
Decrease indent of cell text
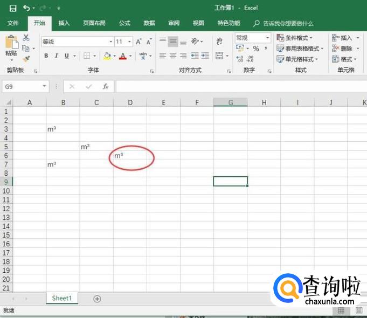(195, 56)
